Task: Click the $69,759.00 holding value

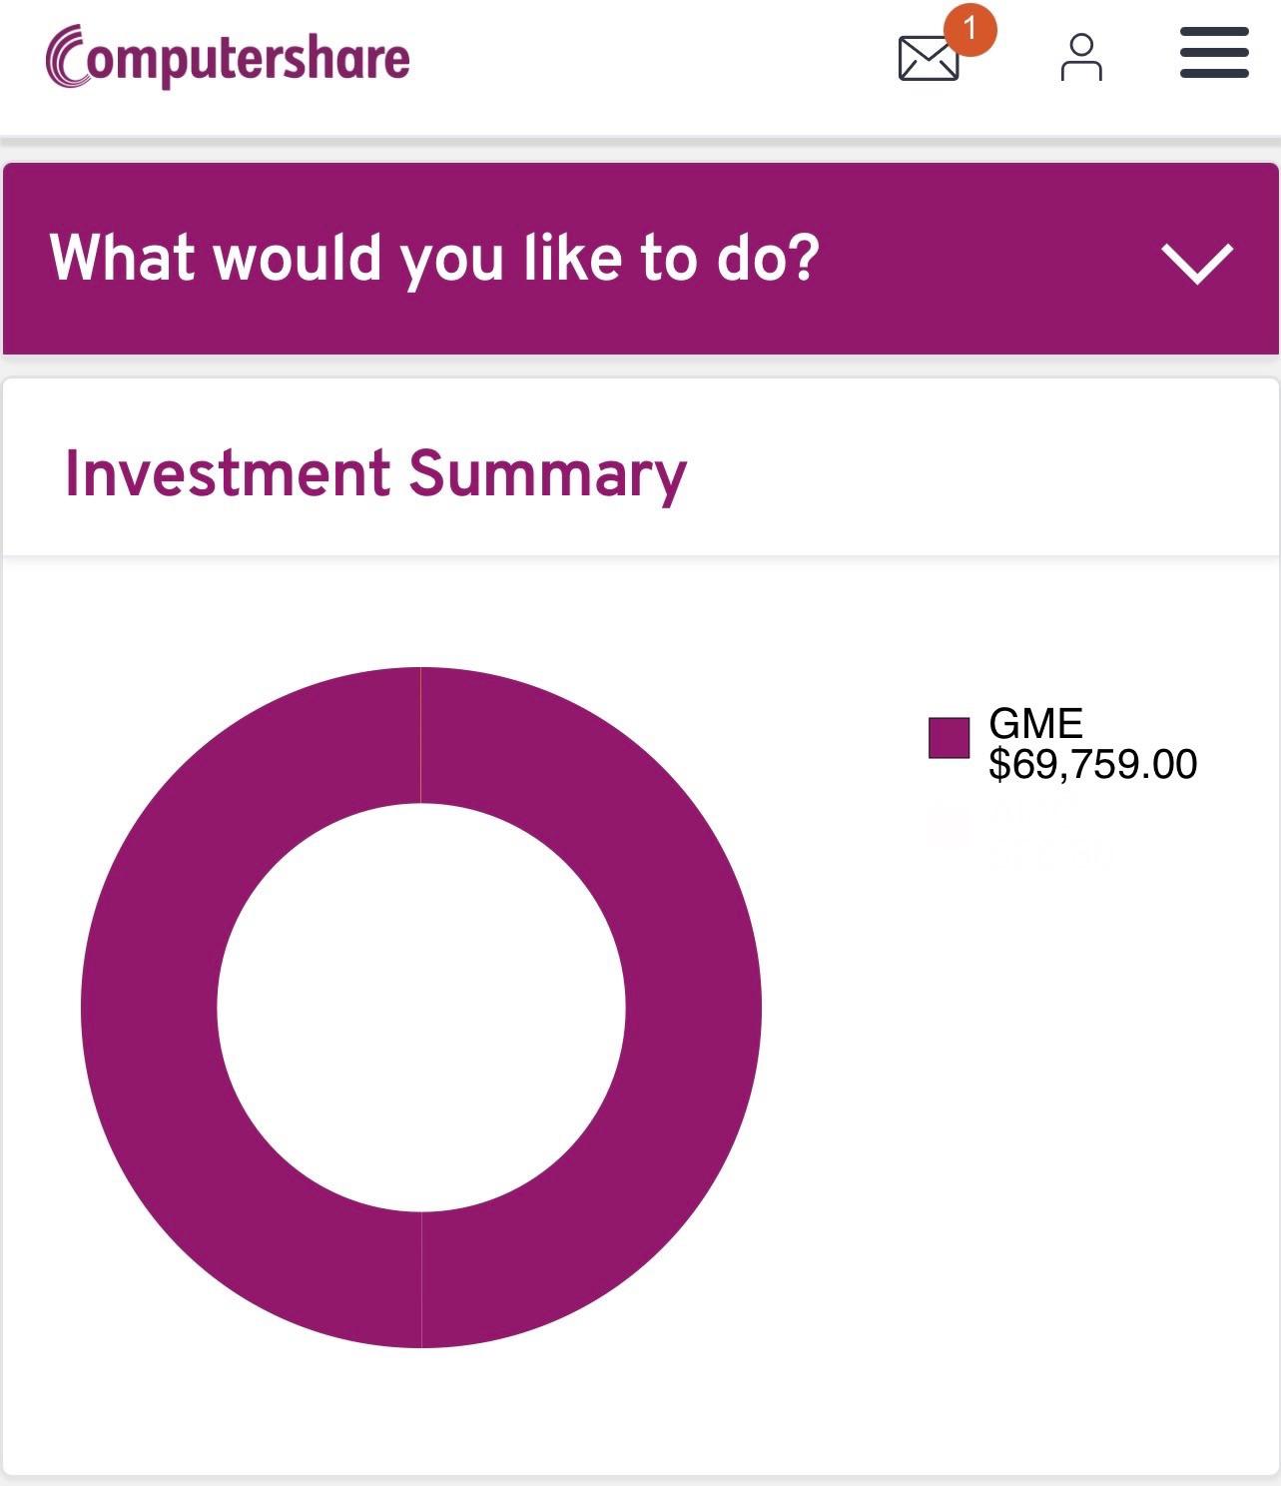Action: [1092, 764]
